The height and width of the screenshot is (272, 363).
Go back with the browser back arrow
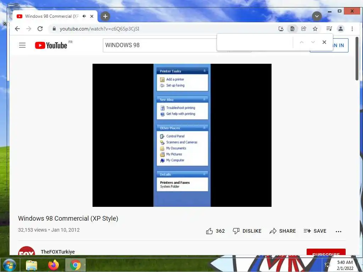point(17,29)
